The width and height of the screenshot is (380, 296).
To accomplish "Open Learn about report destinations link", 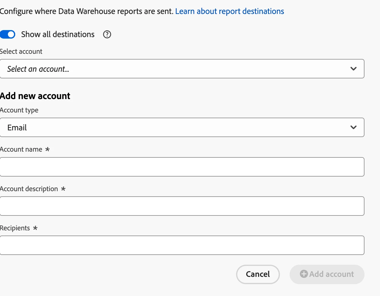I will point(229,11).
